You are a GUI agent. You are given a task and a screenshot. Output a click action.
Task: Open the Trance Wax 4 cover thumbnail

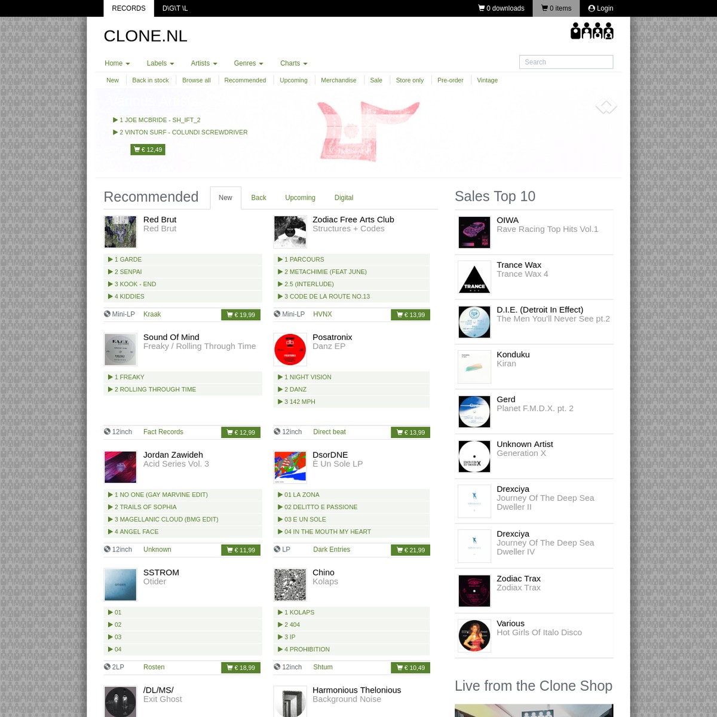pyautogui.click(x=474, y=278)
